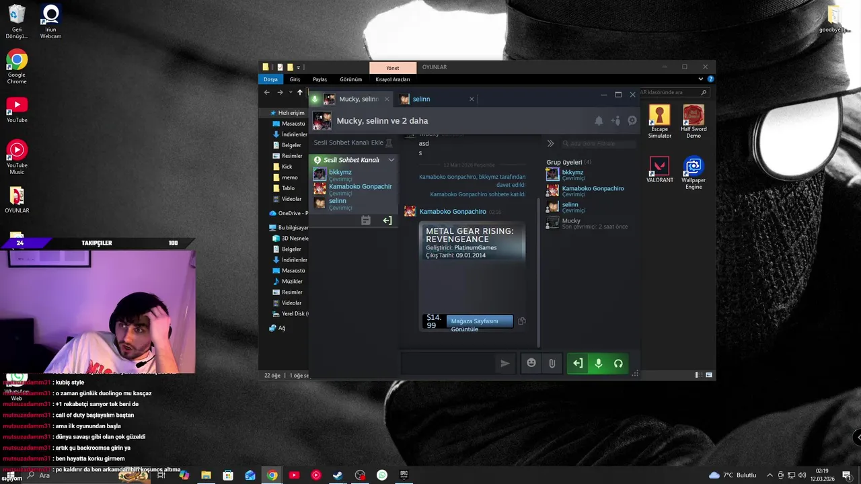Click Sesli Sohbet Kanalı Ekle
The image size is (861, 484).
pyautogui.click(x=348, y=143)
